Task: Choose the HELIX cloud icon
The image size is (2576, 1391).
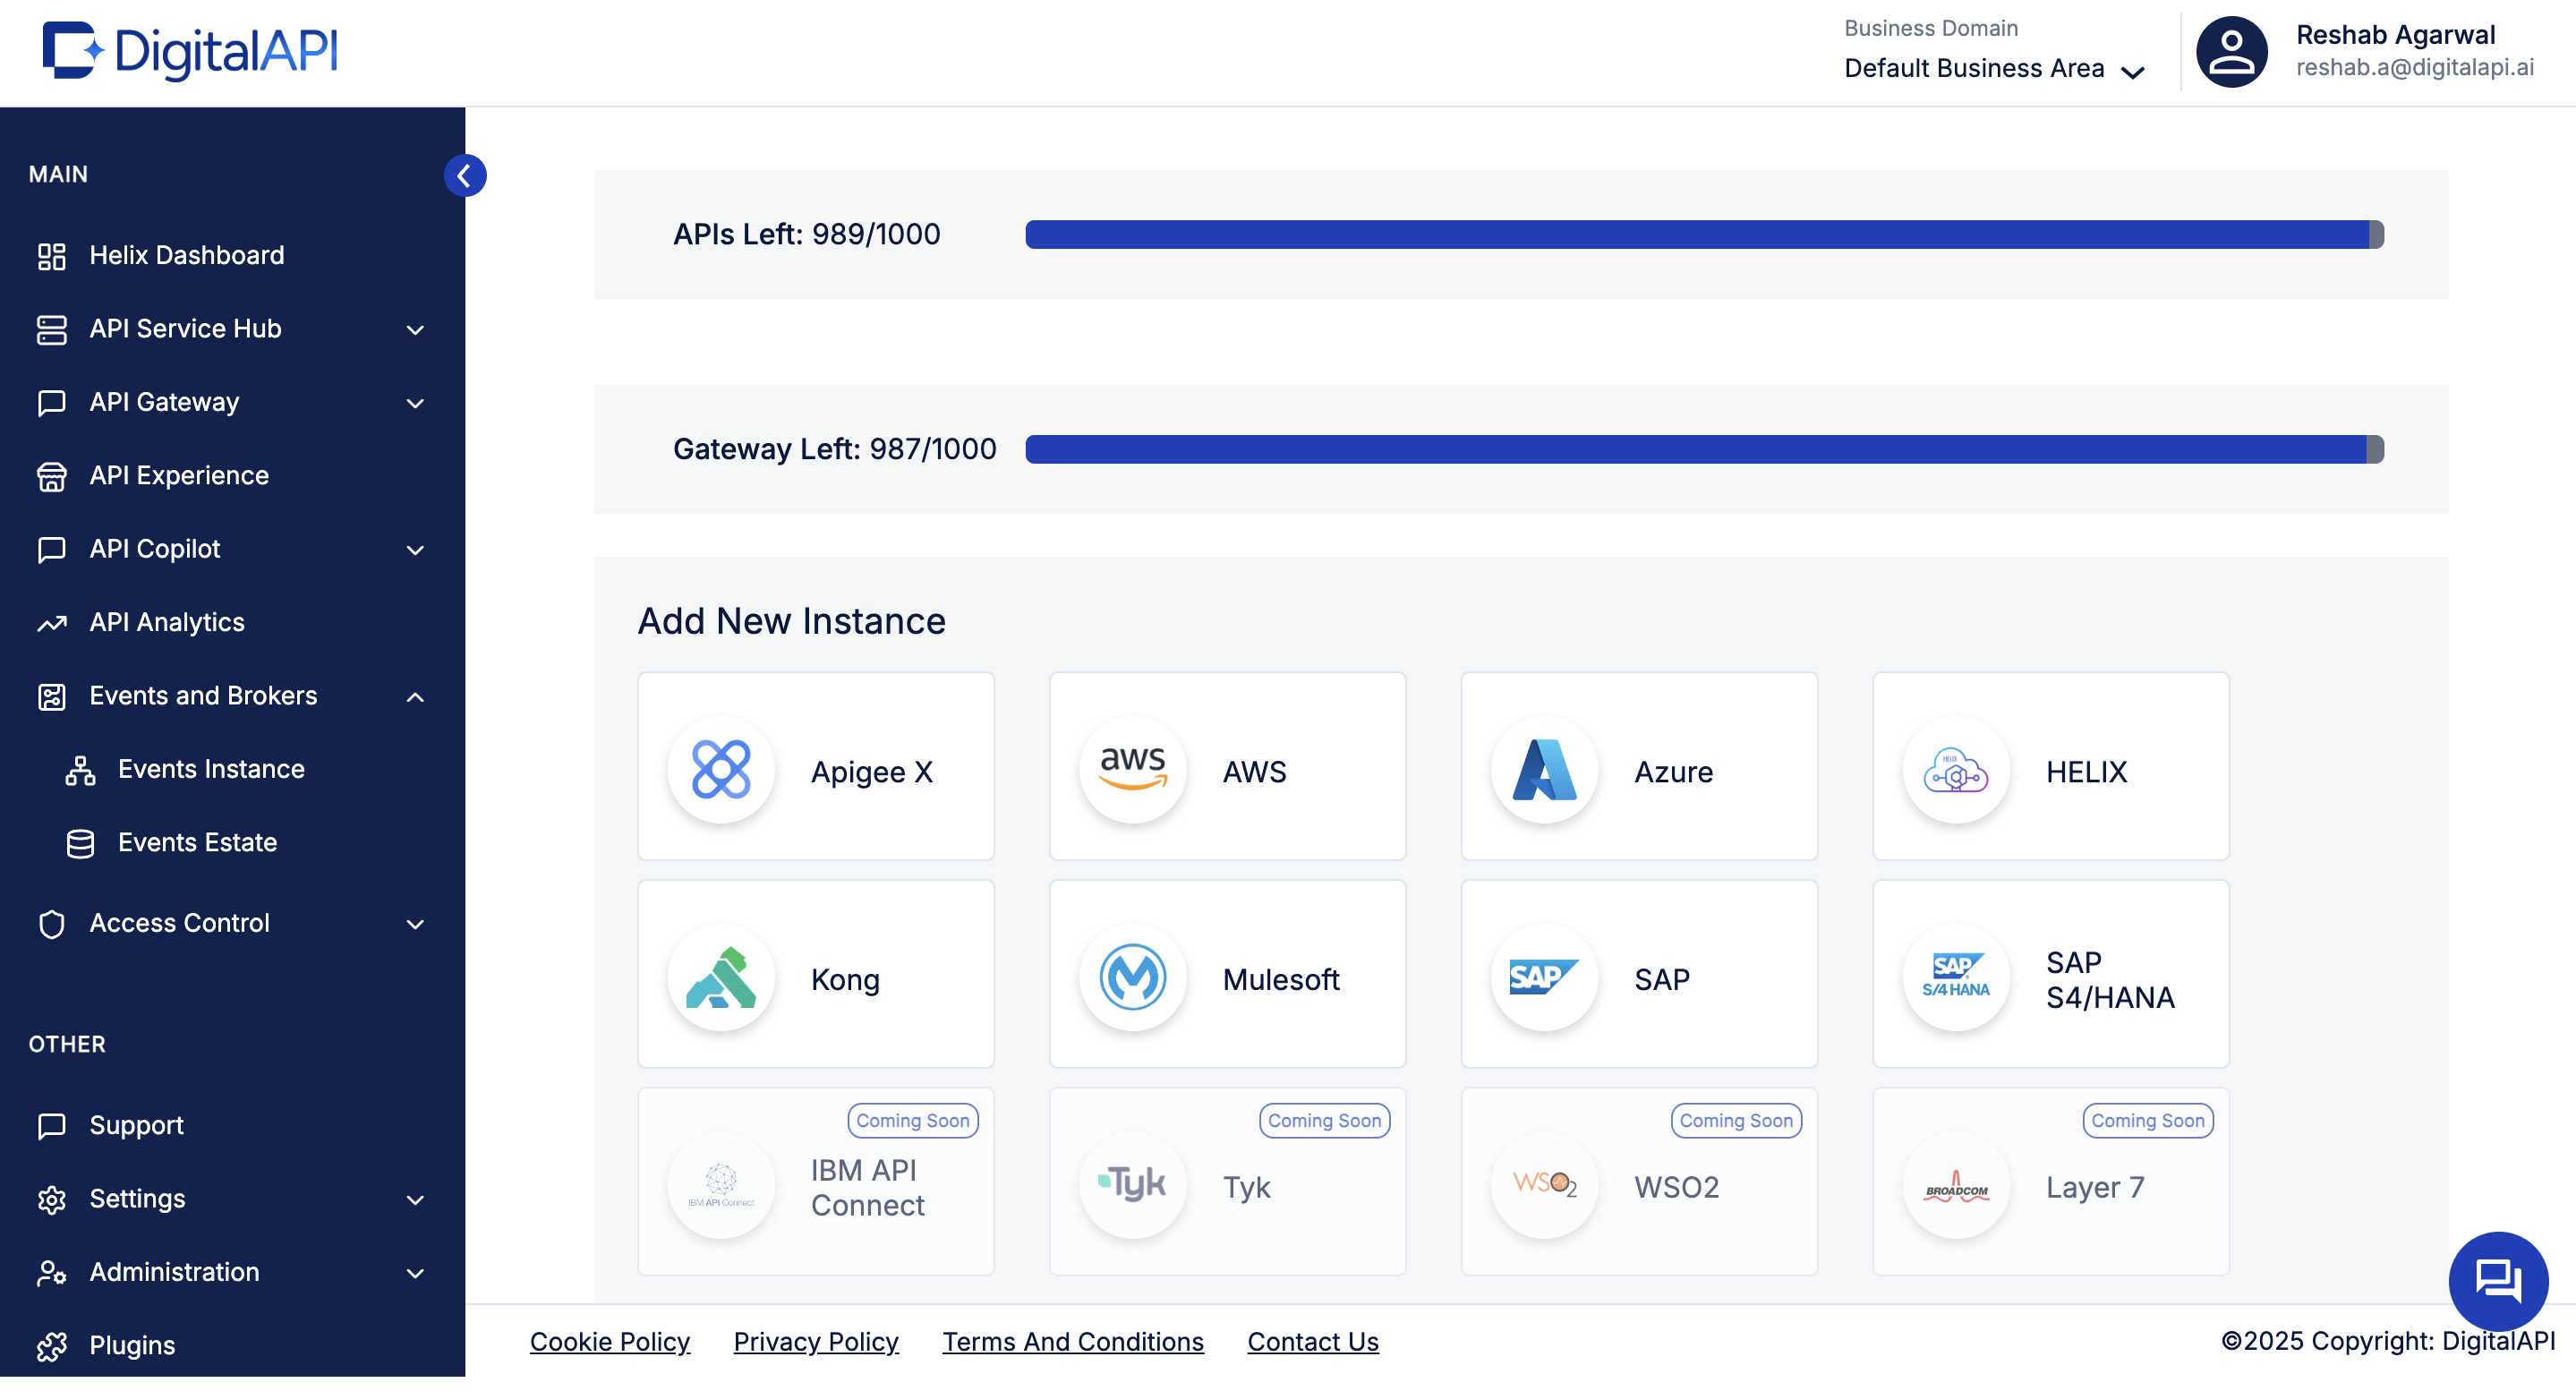Action: point(1956,771)
